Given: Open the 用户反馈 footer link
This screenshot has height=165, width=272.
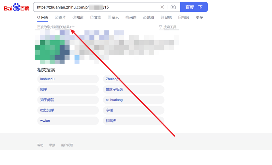Looking at the screenshot, I should [x=67, y=145].
